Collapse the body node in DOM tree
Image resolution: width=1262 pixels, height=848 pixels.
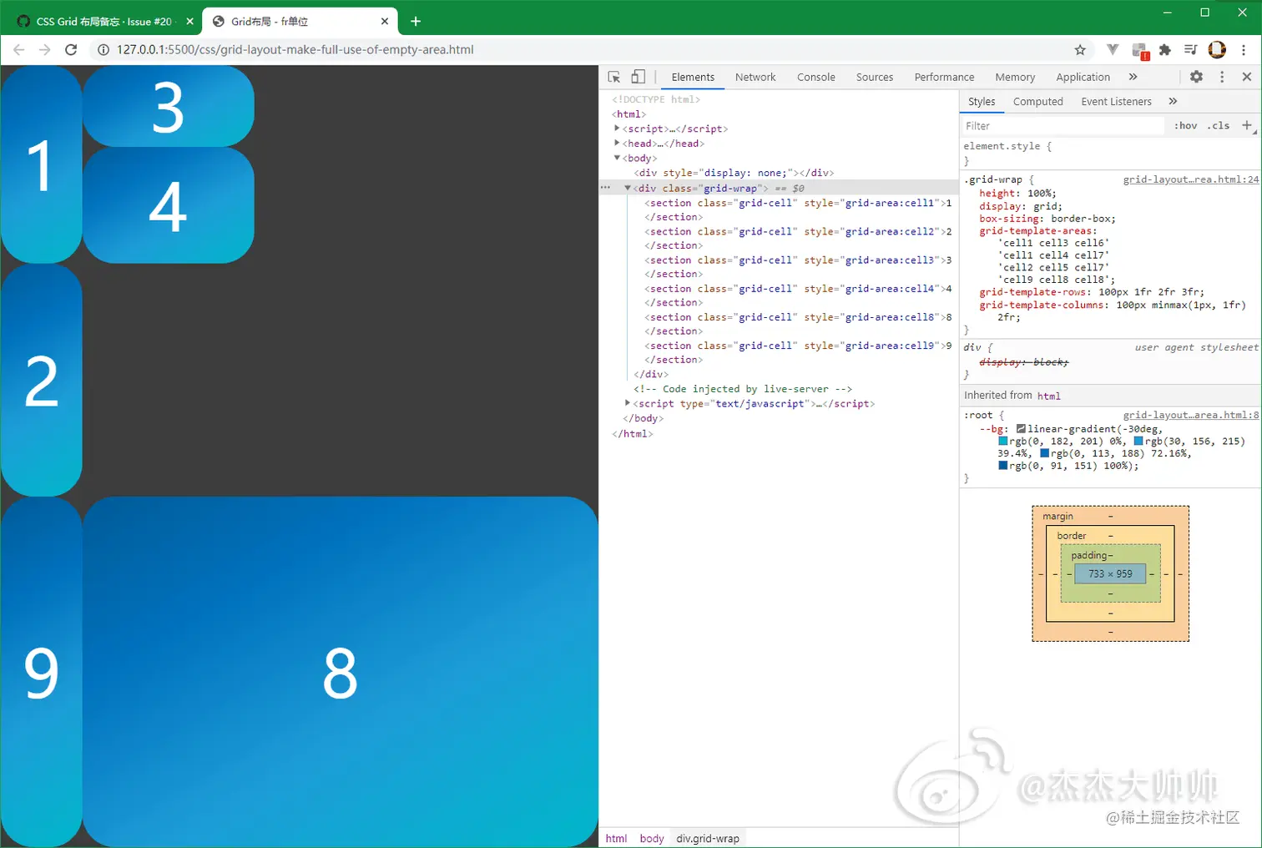[617, 158]
